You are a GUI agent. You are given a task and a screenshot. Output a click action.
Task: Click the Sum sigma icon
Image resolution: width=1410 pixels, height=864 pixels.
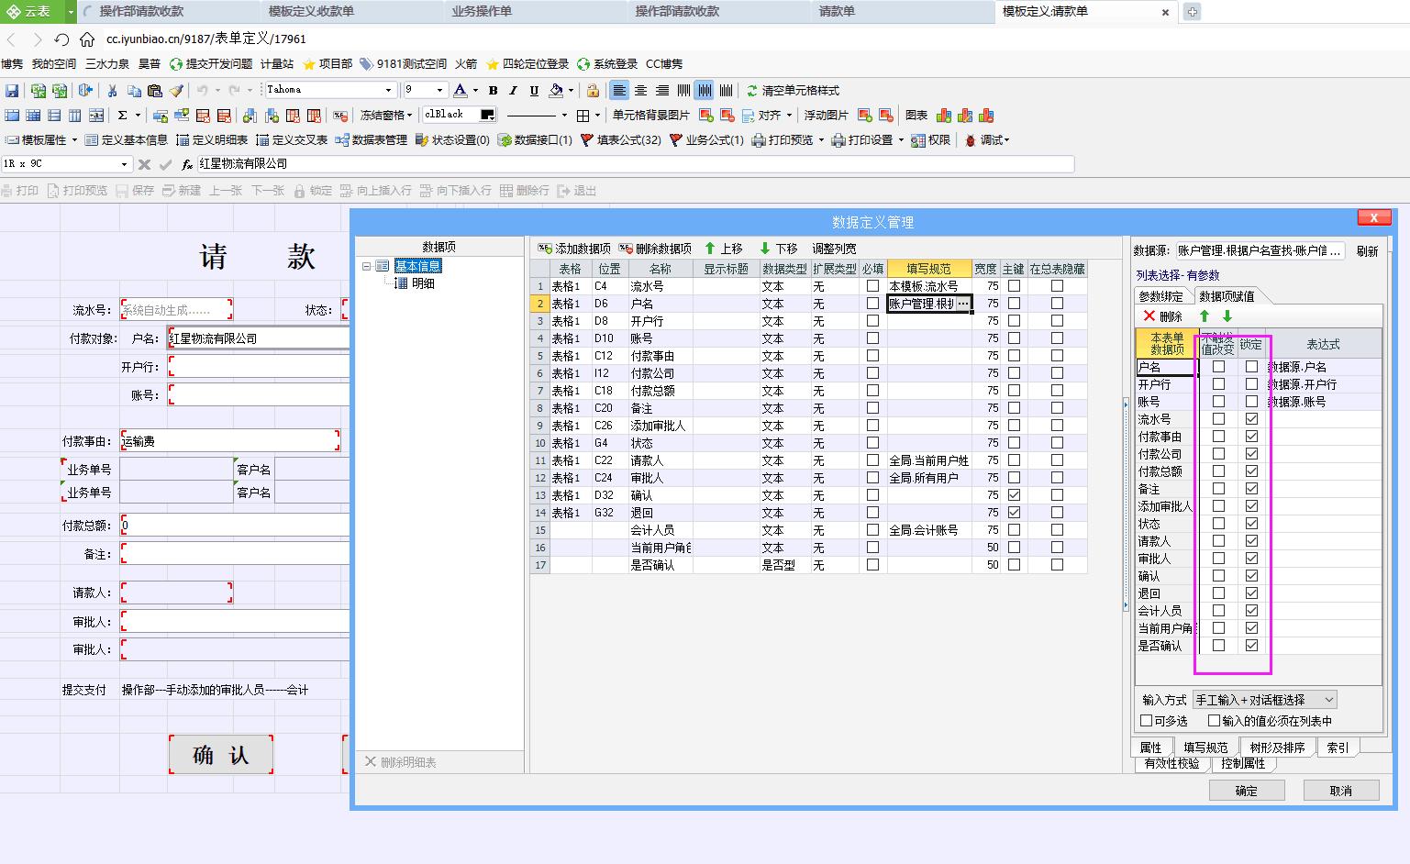pyautogui.click(x=122, y=116)
